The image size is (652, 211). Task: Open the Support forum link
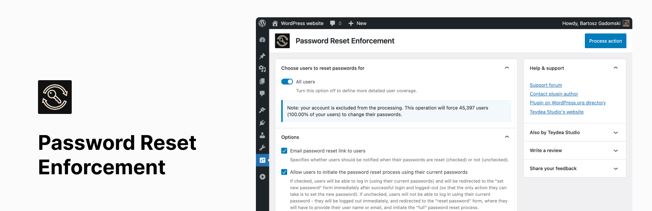546,85
